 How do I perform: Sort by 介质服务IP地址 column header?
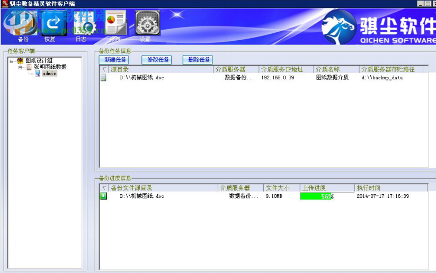coord(286,69)
